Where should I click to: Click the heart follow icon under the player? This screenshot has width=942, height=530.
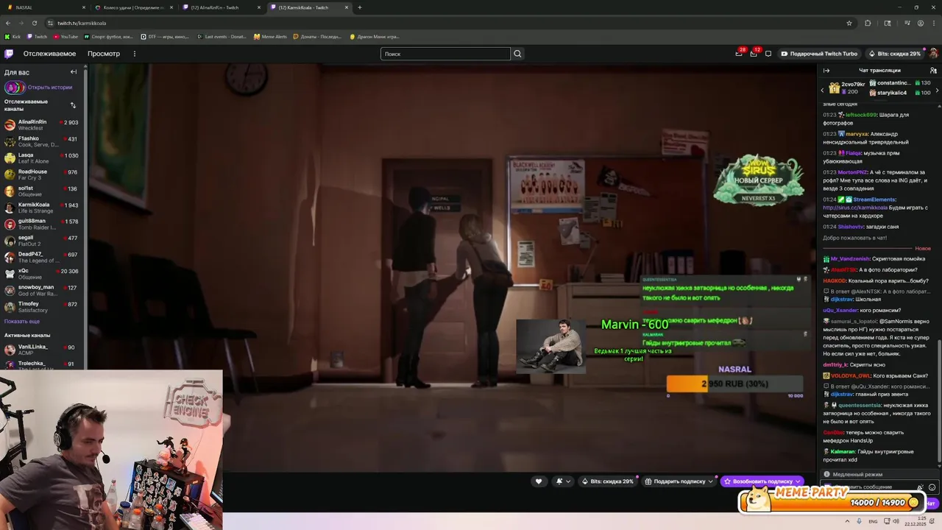coord(539,481)
